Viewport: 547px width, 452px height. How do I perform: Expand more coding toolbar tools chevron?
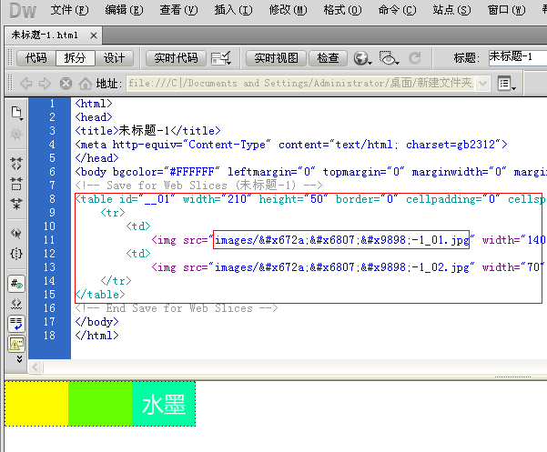pos(19,359)
